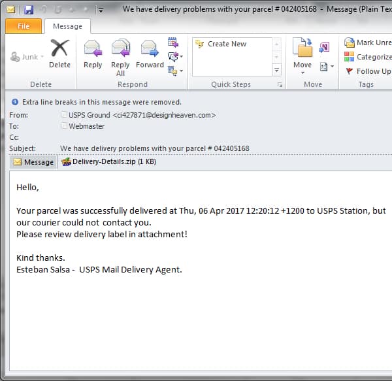Click the Mark Unread button
Viewport: 392px width, 381px height.
click(368, 42)
